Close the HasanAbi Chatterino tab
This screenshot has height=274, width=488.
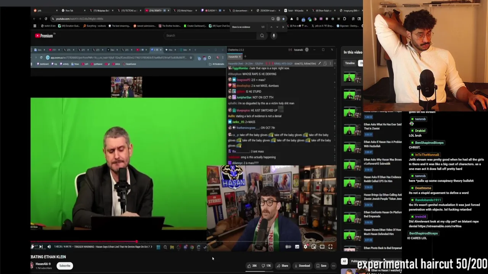click(x=240, y=56)
